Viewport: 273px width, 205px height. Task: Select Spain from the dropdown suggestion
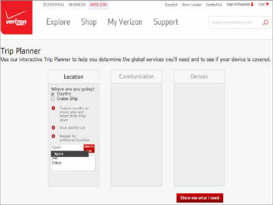coord(70,154)
